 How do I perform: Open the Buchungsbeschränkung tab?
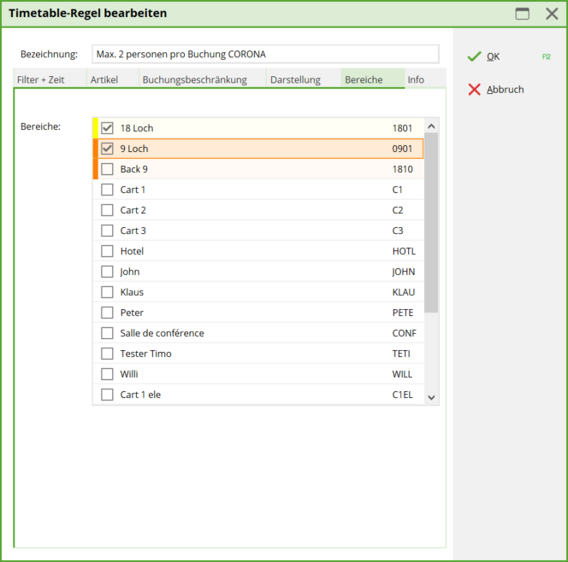[x=194, y=79]
